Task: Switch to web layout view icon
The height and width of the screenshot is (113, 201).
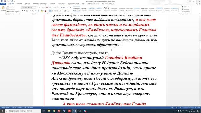Action: 180,108
